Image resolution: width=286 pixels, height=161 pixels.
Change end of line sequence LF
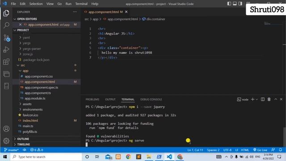[x=237, y=150]
